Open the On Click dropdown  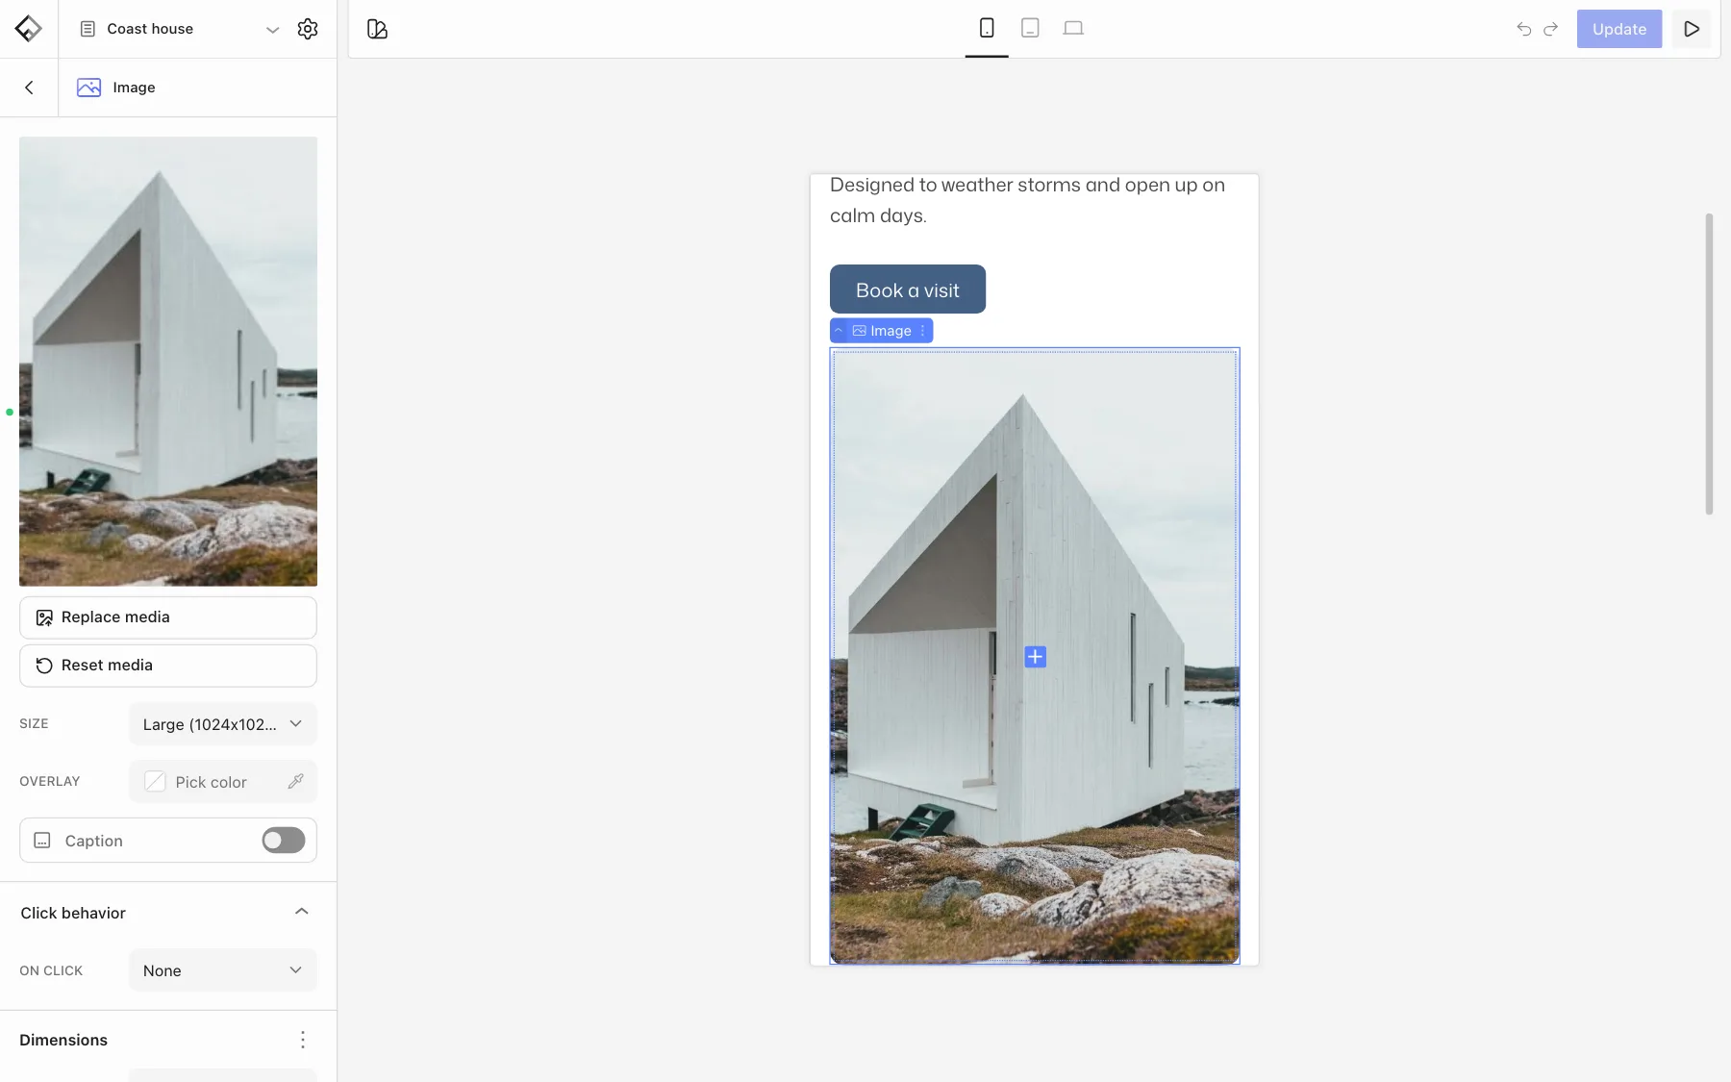222,970
